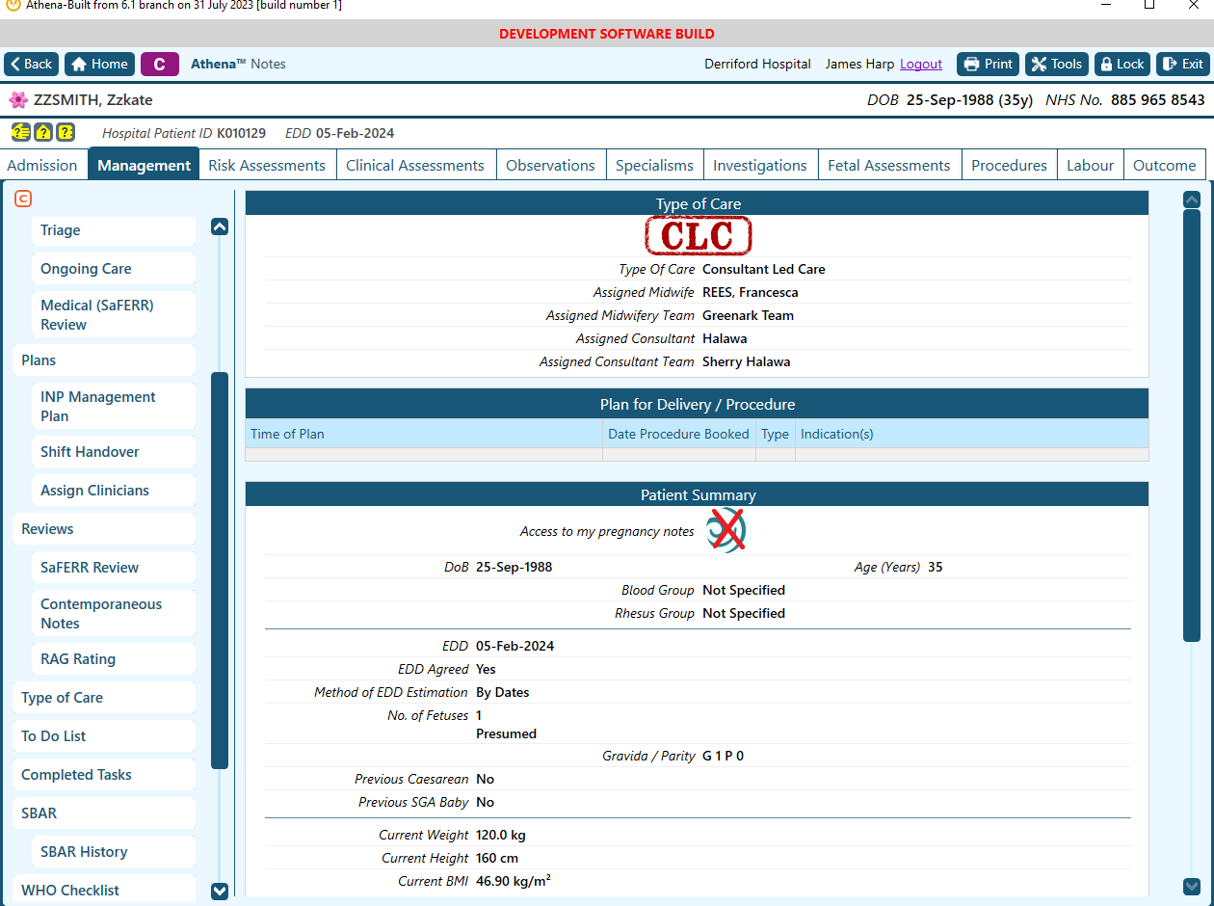Open the To Do List item
This screenshot has height=906, width=1214.
coord(103,736)
